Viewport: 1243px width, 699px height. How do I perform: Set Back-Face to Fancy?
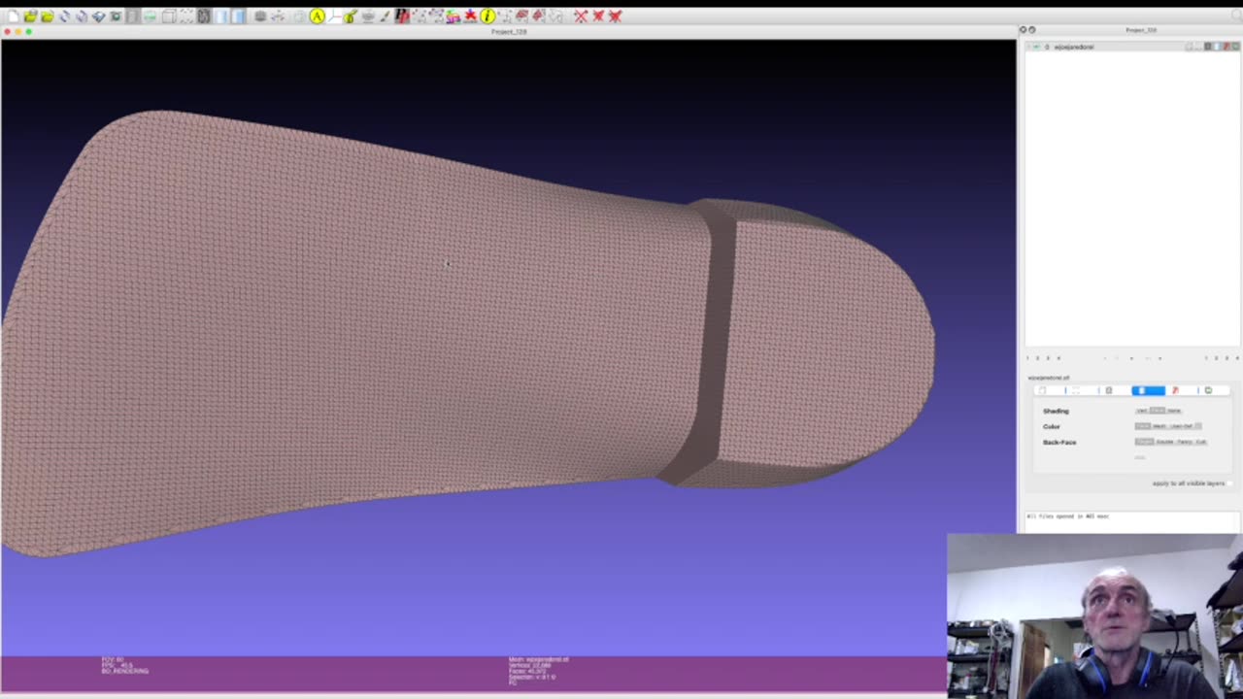click(1185, 442)
